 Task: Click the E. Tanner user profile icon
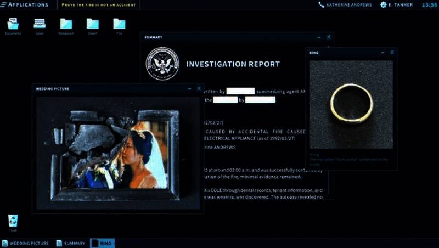coord(384,5)
